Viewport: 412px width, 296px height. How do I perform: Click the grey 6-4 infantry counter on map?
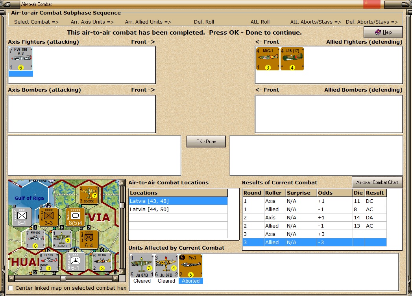pyautogui.click(x=22, y=217)
